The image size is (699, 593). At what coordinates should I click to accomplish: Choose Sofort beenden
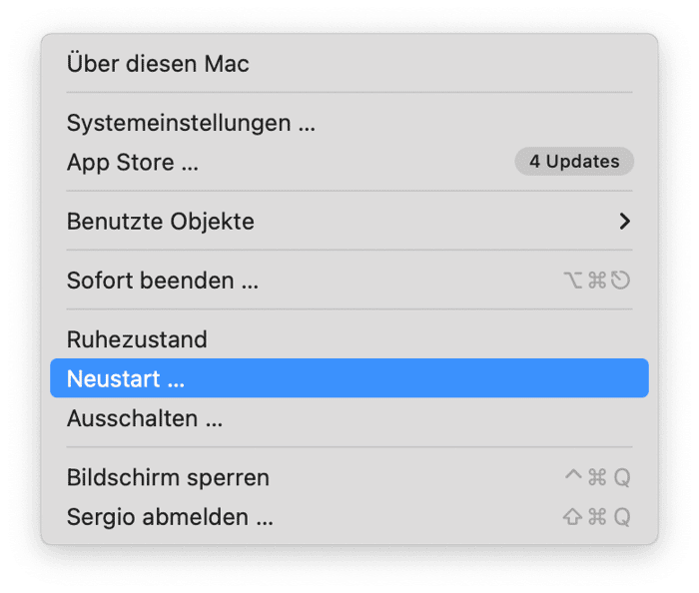pyautogui.click(x=163, y=281)
